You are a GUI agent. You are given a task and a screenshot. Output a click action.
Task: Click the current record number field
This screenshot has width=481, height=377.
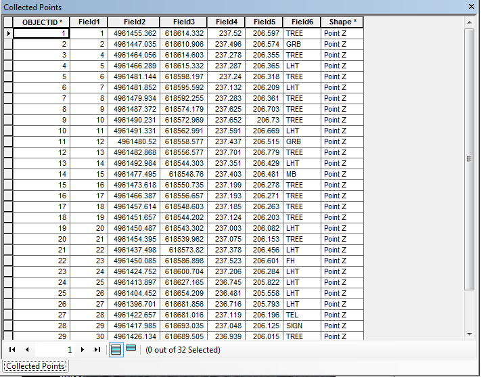pos(55,350)
